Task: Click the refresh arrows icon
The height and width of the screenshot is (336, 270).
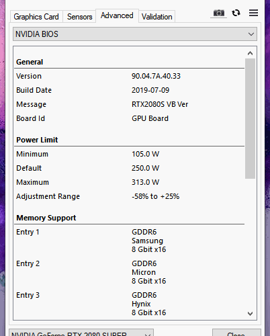Action: click(x=236, y=13)
